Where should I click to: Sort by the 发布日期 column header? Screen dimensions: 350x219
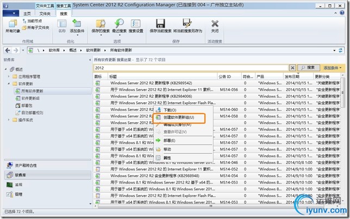[298, 77]
